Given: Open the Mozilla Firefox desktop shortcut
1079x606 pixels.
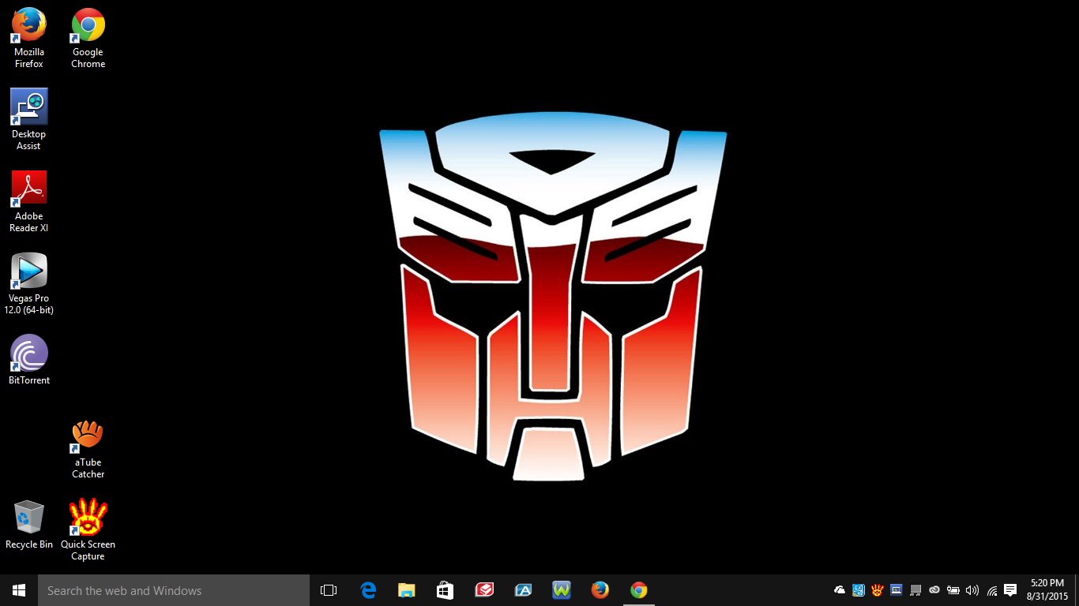Looking at the screenshot, I should [x=29, y=38].
